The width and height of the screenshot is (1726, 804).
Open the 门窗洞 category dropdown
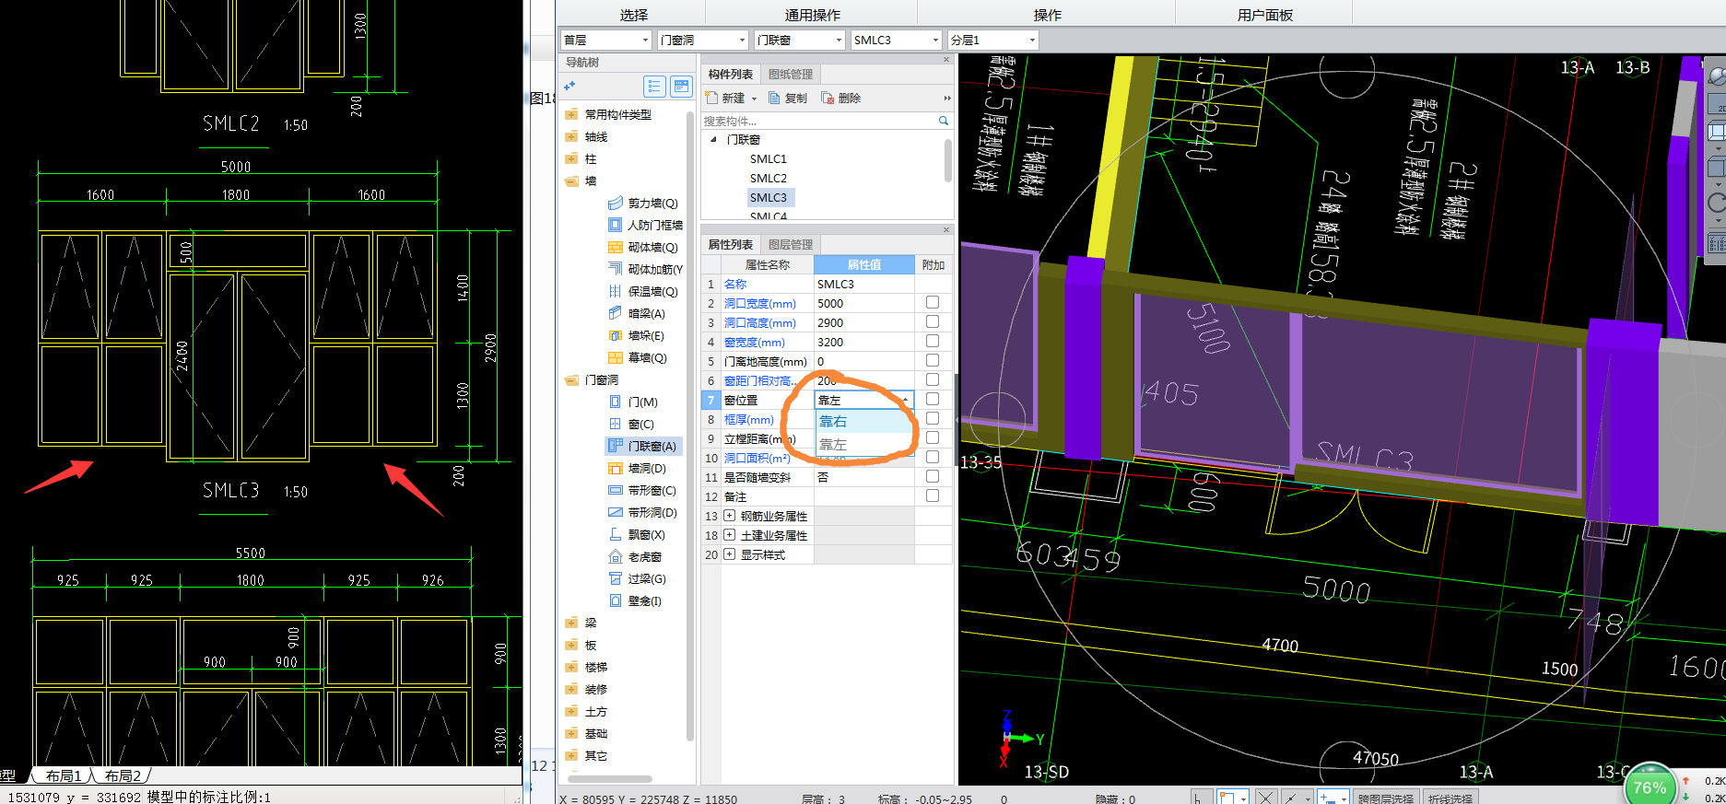click(742, 41)
